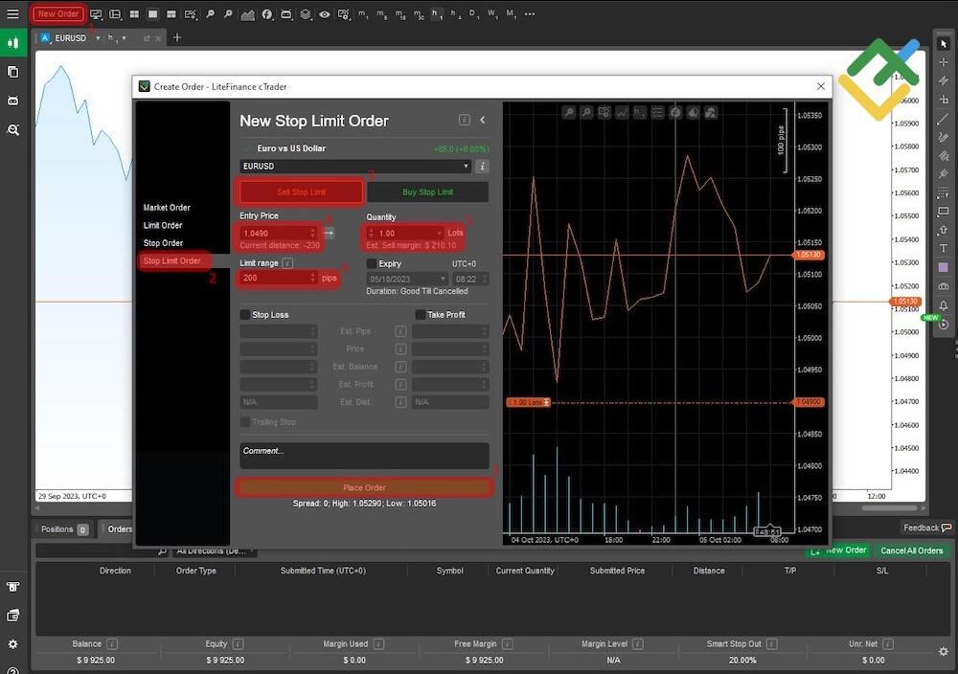Click the Comment input field
This screenshot has width=958, height=674.
[364, 457]
